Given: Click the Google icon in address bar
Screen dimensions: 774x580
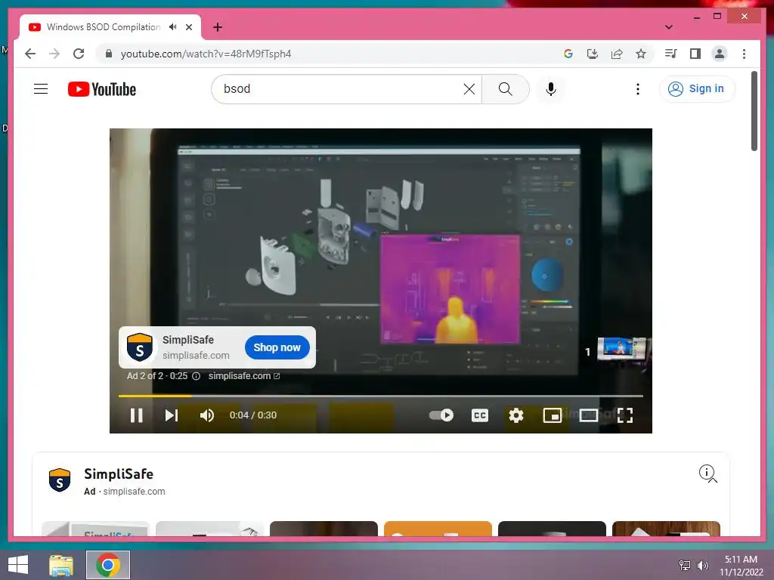Looking at the screenshot, I should point(568,54).
